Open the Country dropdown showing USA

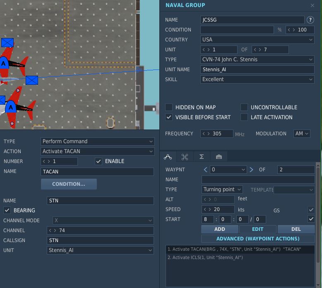pyautogui.click(x=257, y=40)
